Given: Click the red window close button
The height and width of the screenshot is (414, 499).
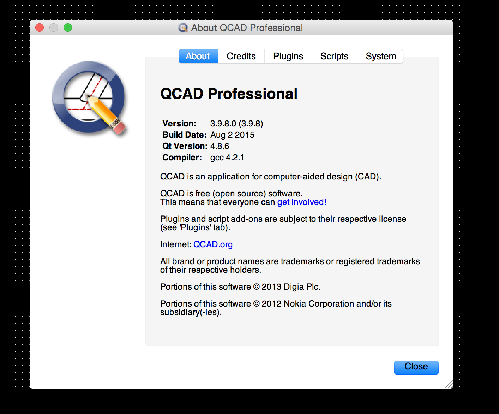Looking at the screenshot, I should point(40,28).
